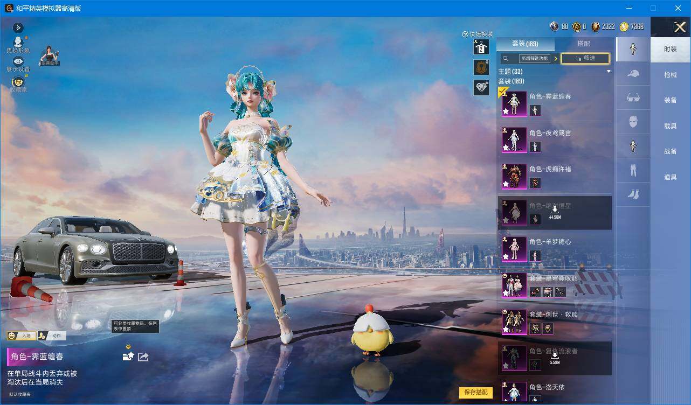Go to the 载具 section

pyautogui.click(x=671, y=126)
